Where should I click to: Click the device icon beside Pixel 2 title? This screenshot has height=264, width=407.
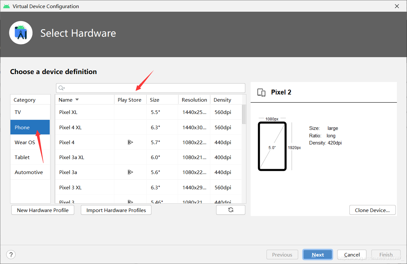click(x=261, y=93)
